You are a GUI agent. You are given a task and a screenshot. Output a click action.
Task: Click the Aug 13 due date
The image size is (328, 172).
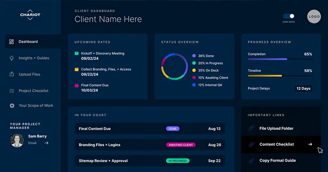pos(214,129)
